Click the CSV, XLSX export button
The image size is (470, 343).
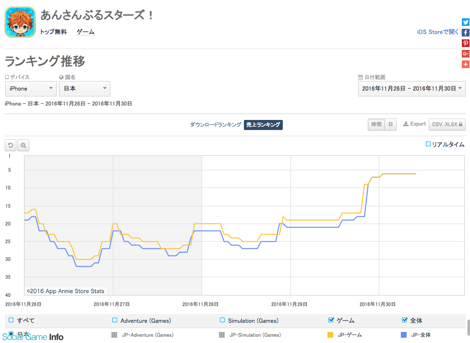click(x=447, y=124)
